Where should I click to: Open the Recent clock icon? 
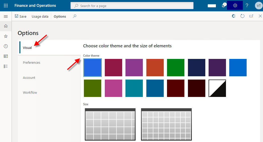(6, 46)
